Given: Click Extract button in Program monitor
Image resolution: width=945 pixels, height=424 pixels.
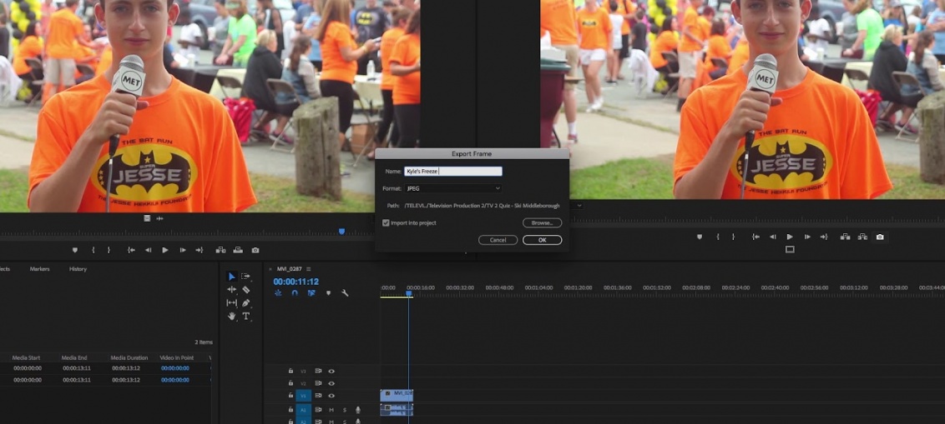Looking at the screenshot, I should point(862,237).
